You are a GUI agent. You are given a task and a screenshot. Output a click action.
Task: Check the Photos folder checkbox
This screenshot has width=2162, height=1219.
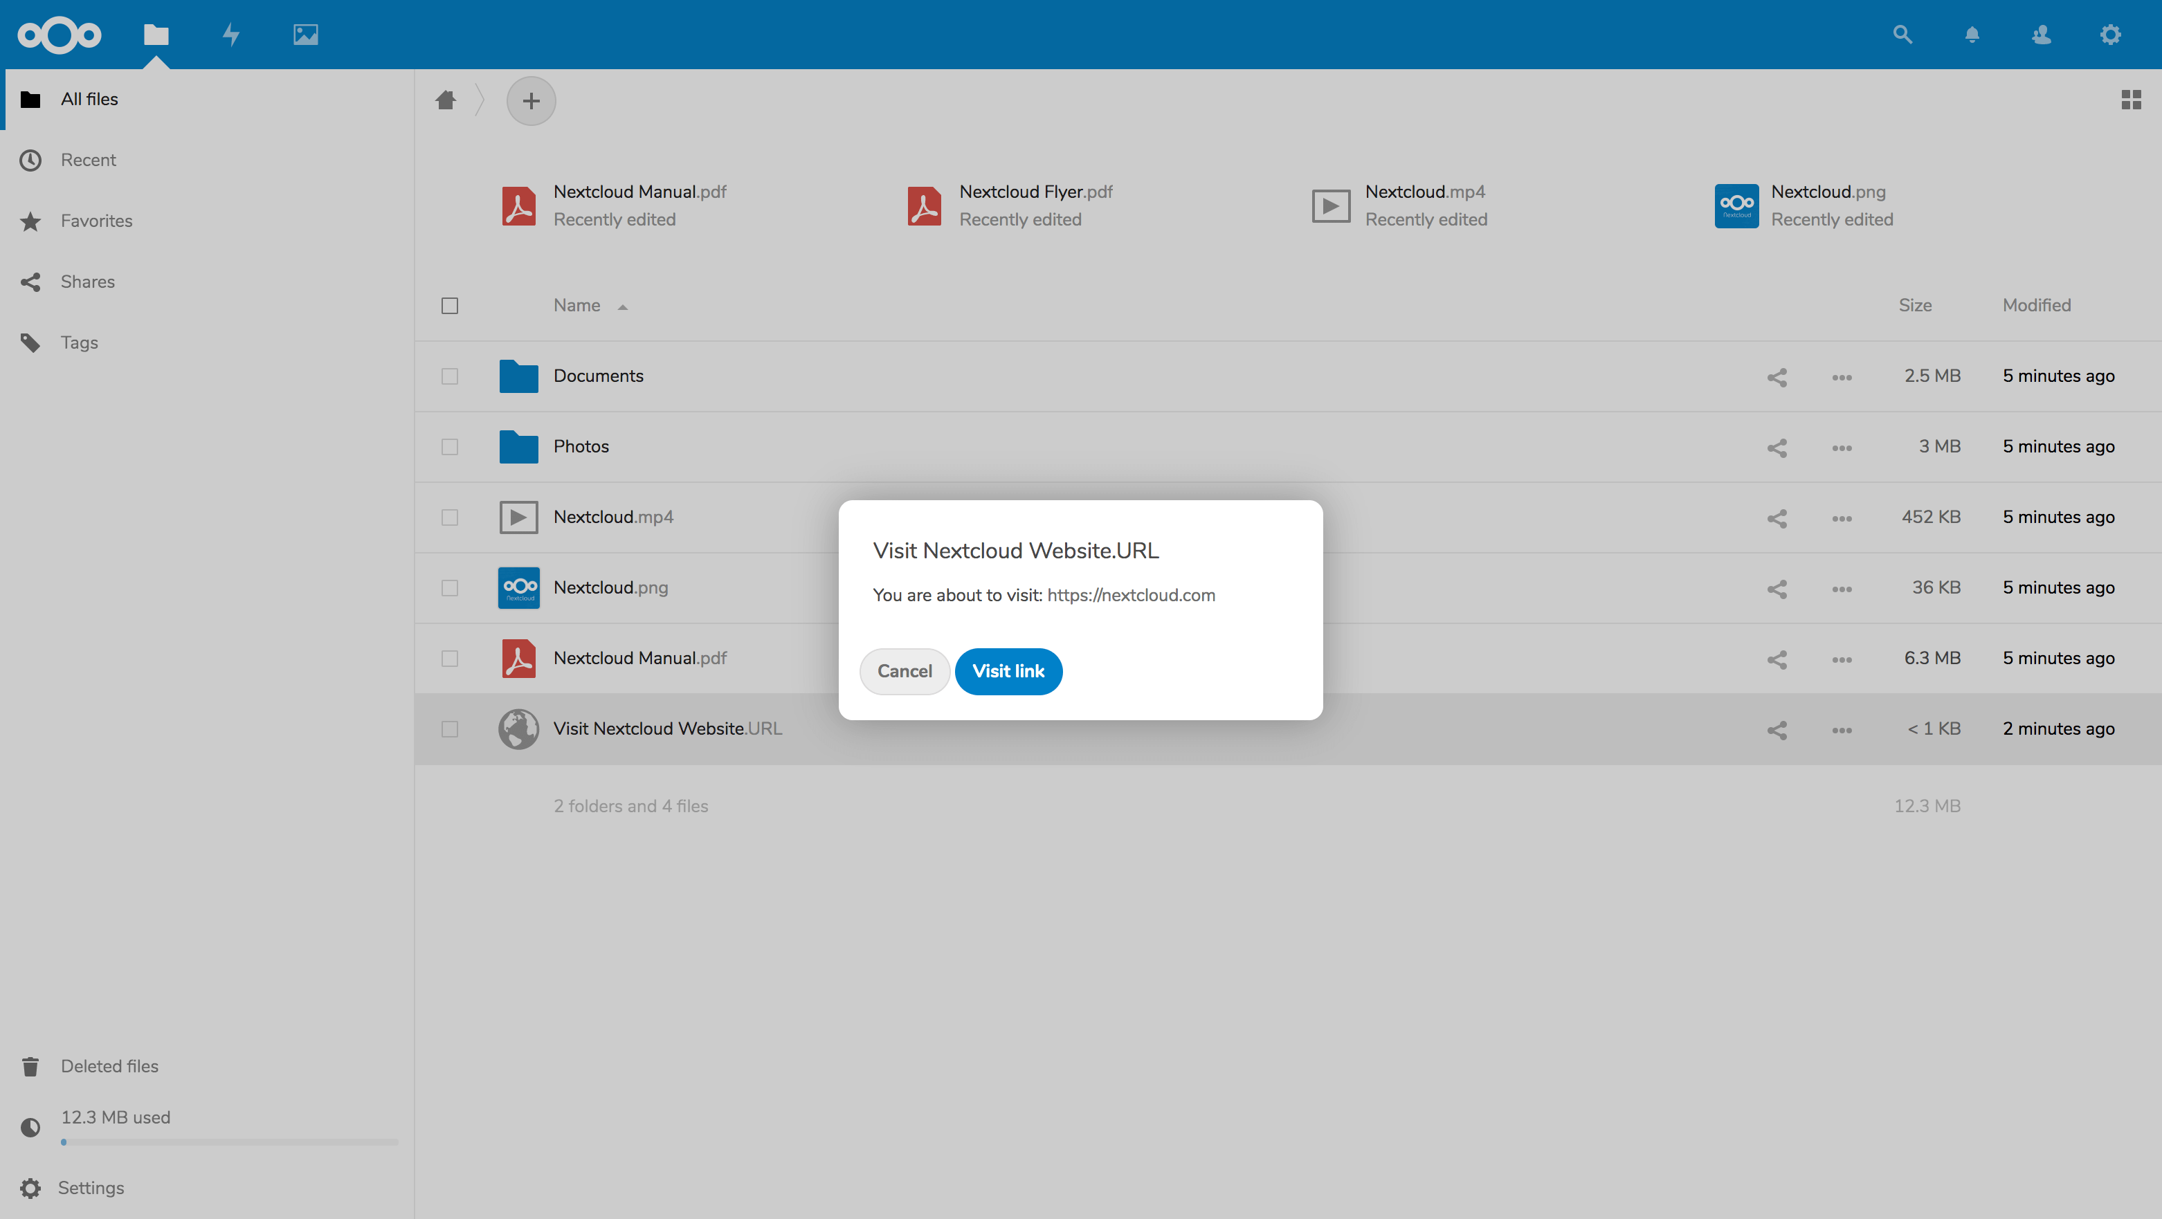click(450, 447)
